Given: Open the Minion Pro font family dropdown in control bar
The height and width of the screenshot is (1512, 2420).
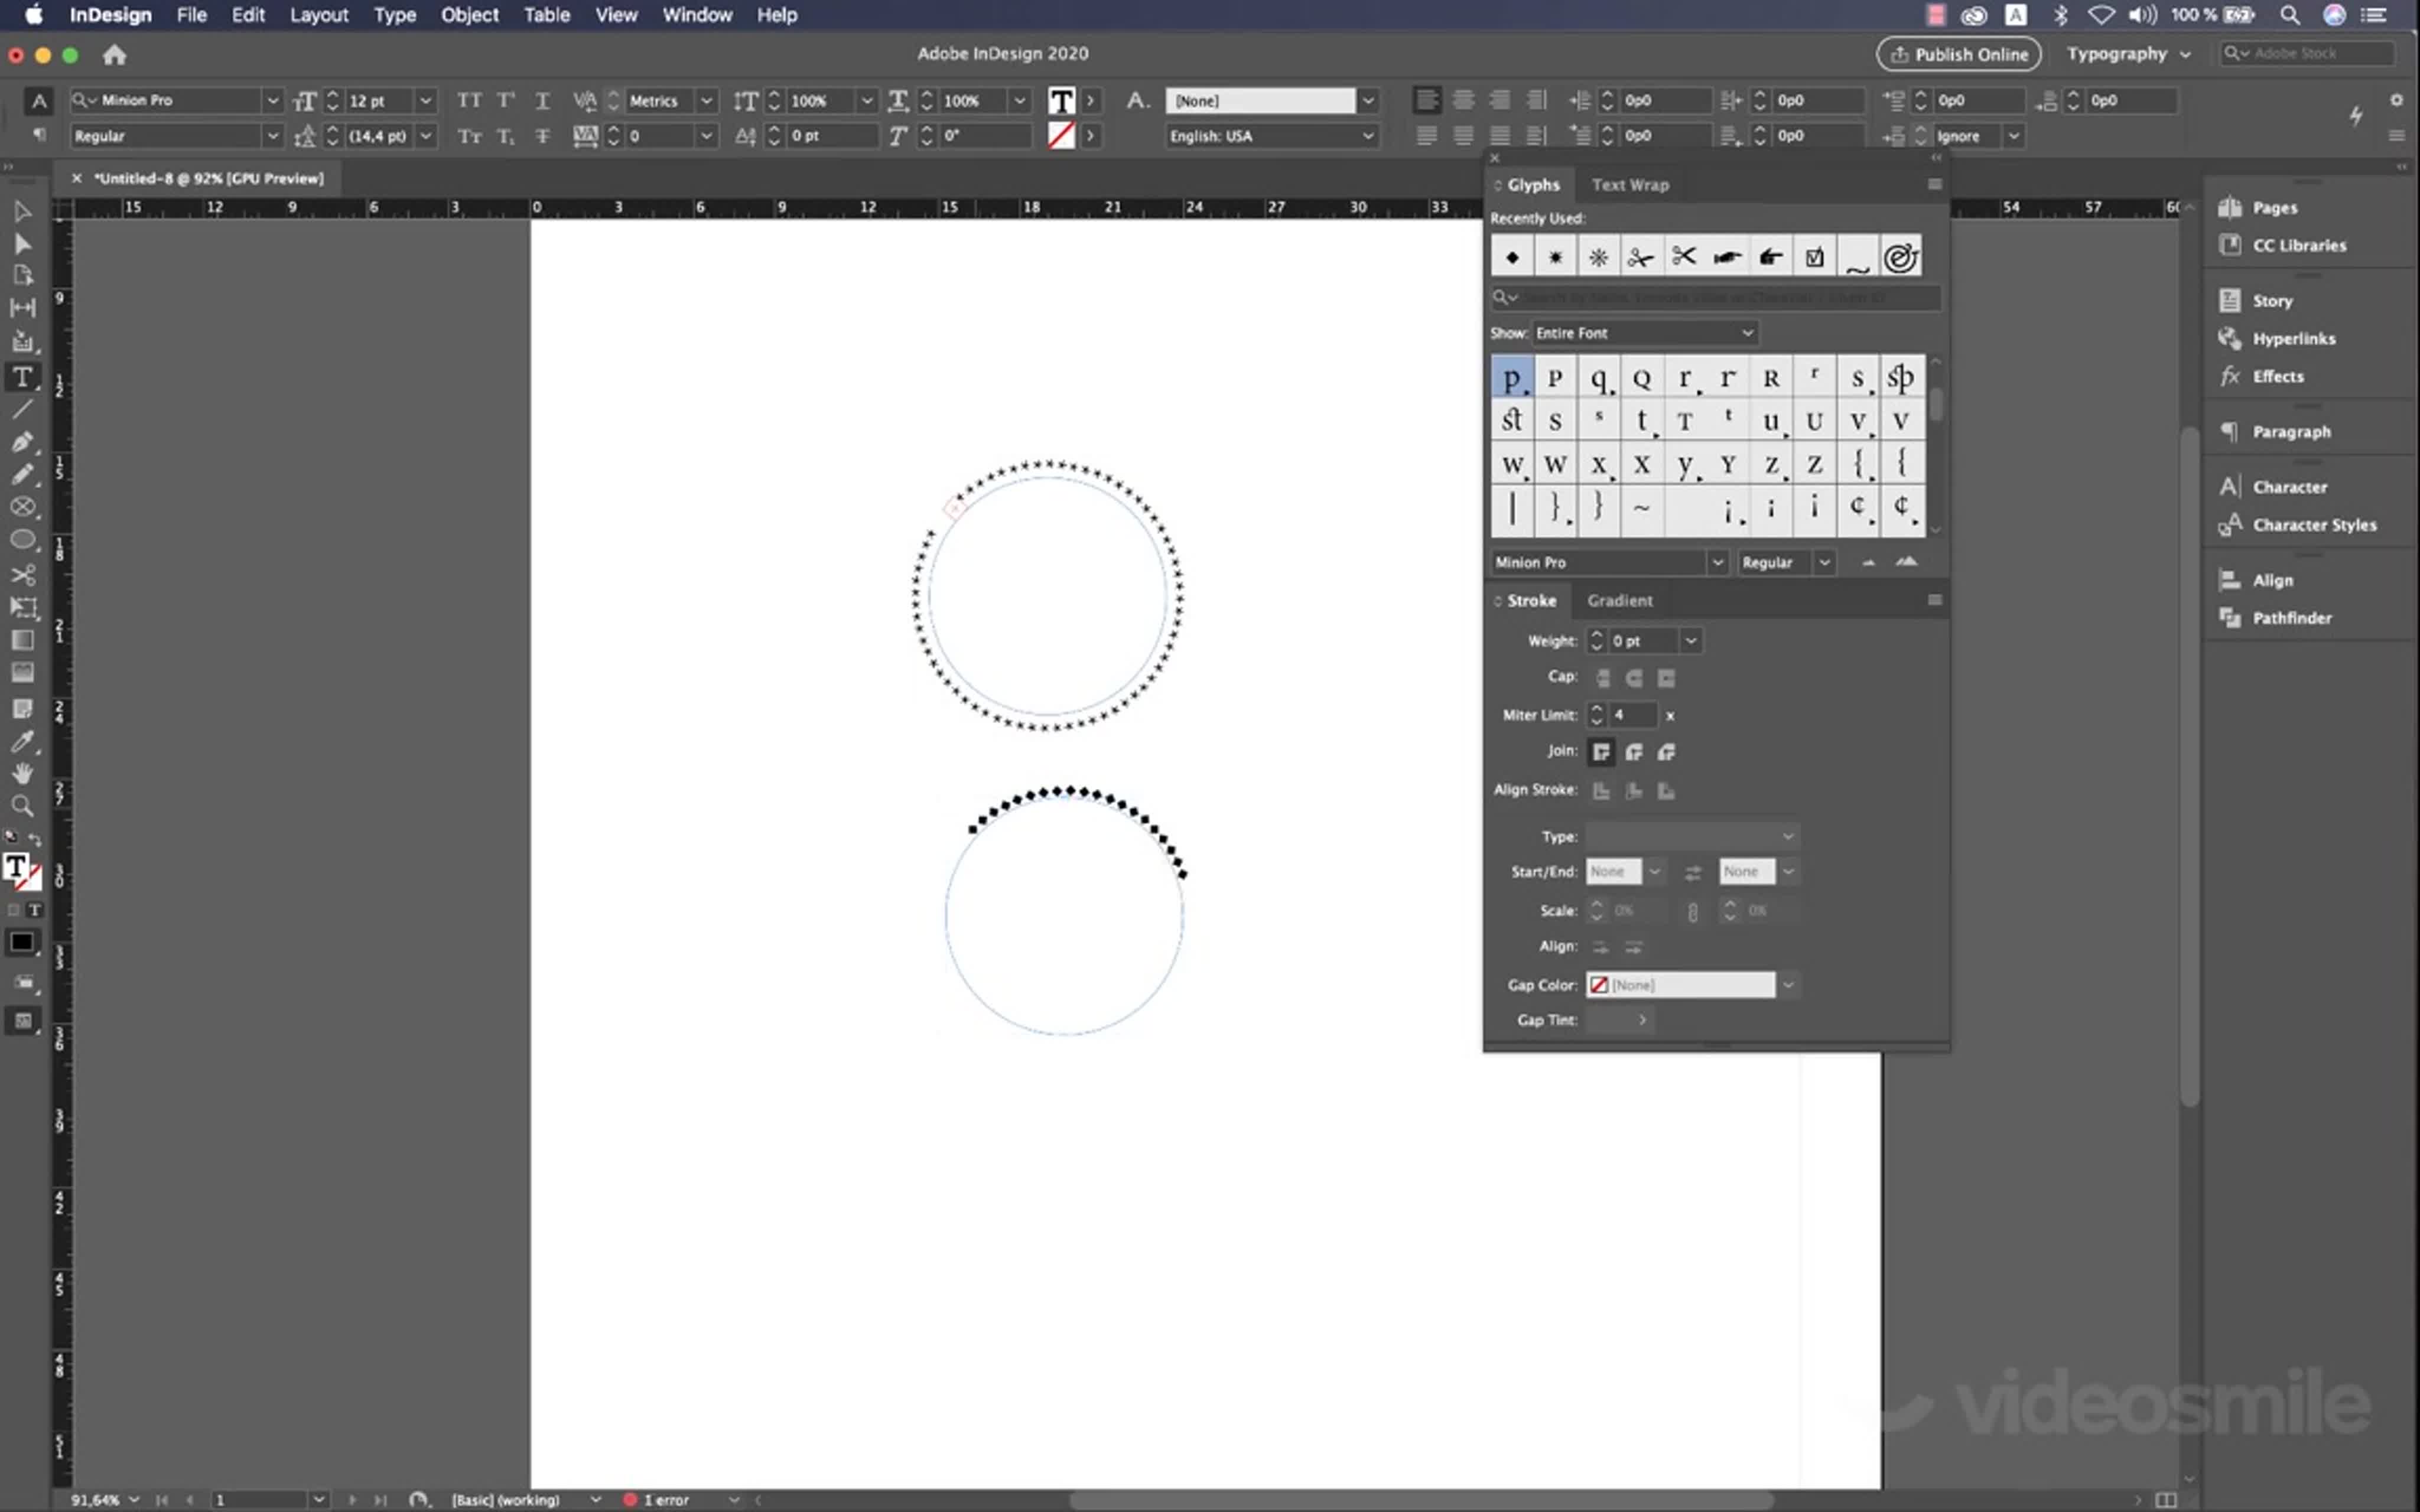Looking at the screenshot, I should 272,101.
